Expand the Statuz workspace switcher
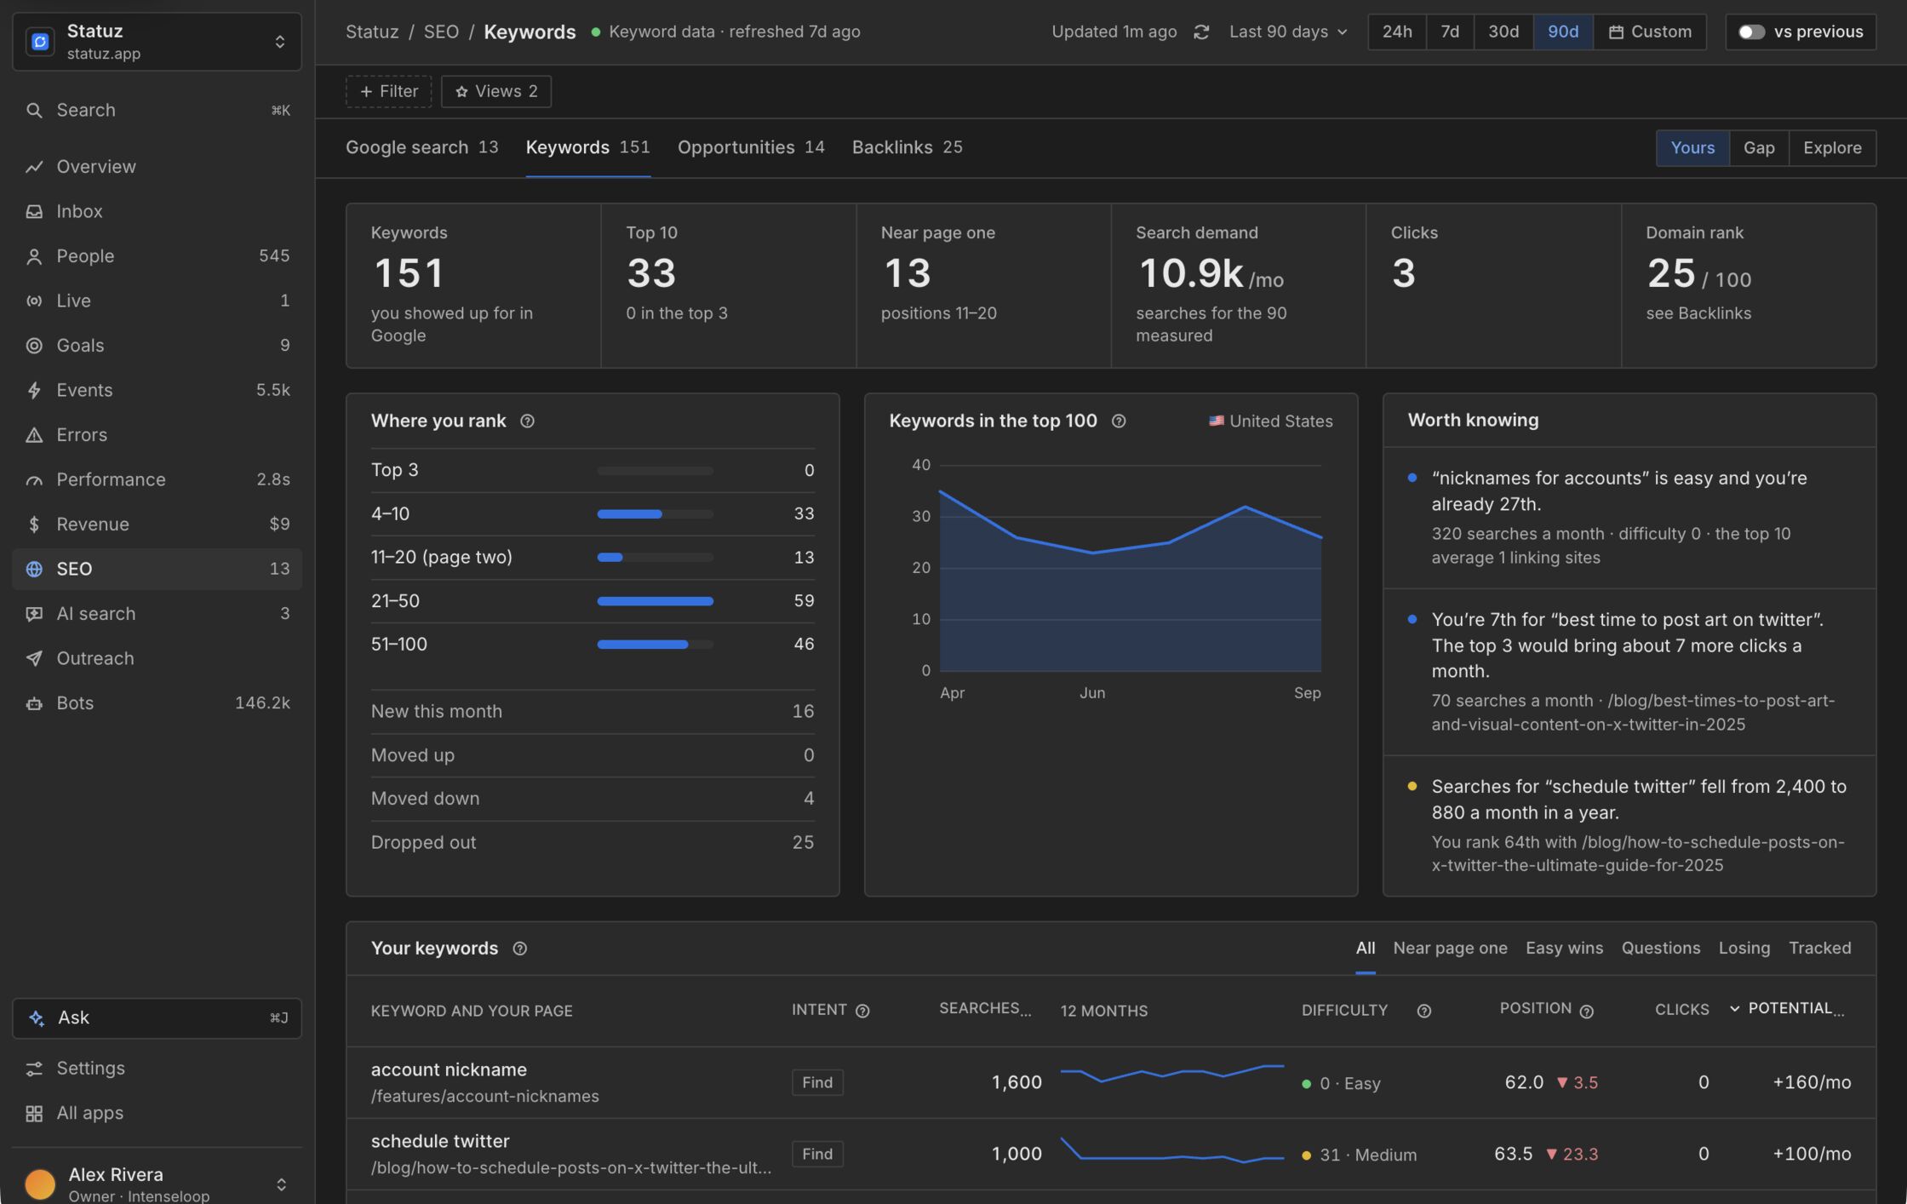 coord(157,42)
